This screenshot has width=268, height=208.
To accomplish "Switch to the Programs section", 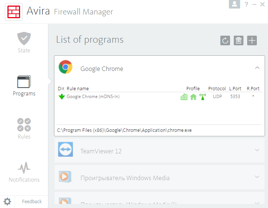I will [24, 86].
